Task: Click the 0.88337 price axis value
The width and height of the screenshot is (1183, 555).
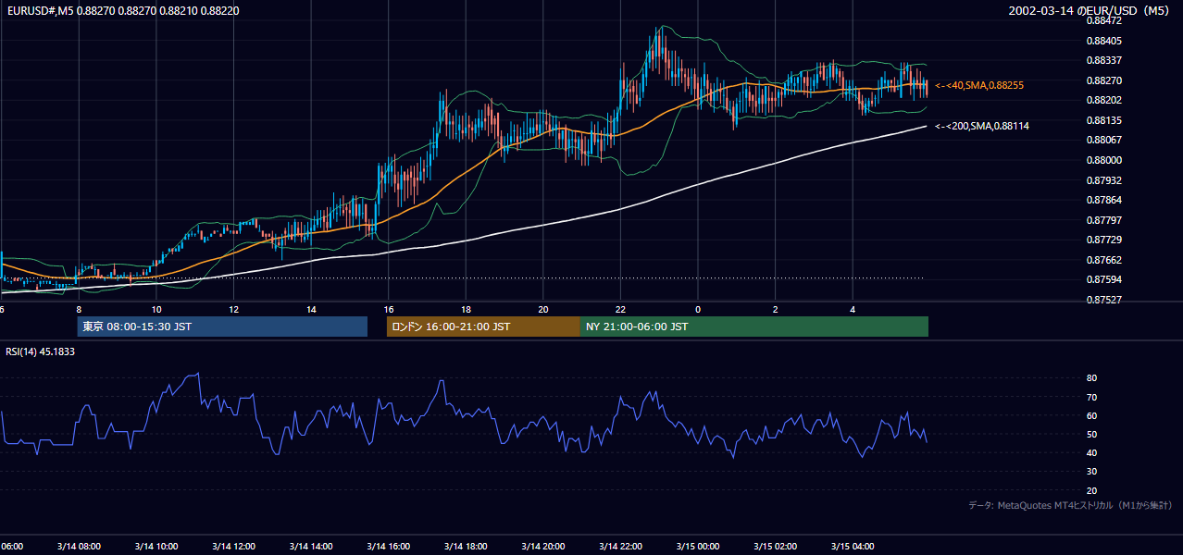Action: coord(1103,61)
